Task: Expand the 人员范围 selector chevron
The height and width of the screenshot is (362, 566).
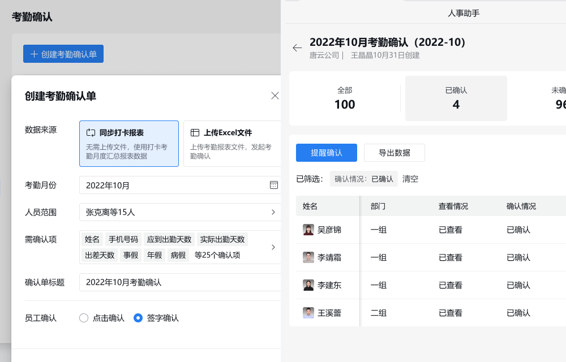Action: pos(273,212)
